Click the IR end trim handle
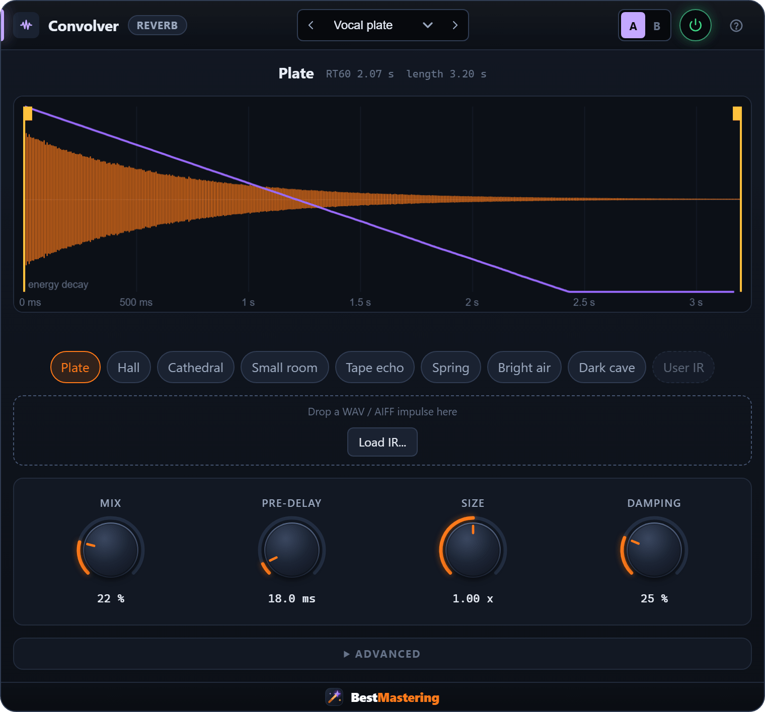Image resolution: width=765 pixels, height=712 pixels. pyautogui.click(x=737, y=114)
